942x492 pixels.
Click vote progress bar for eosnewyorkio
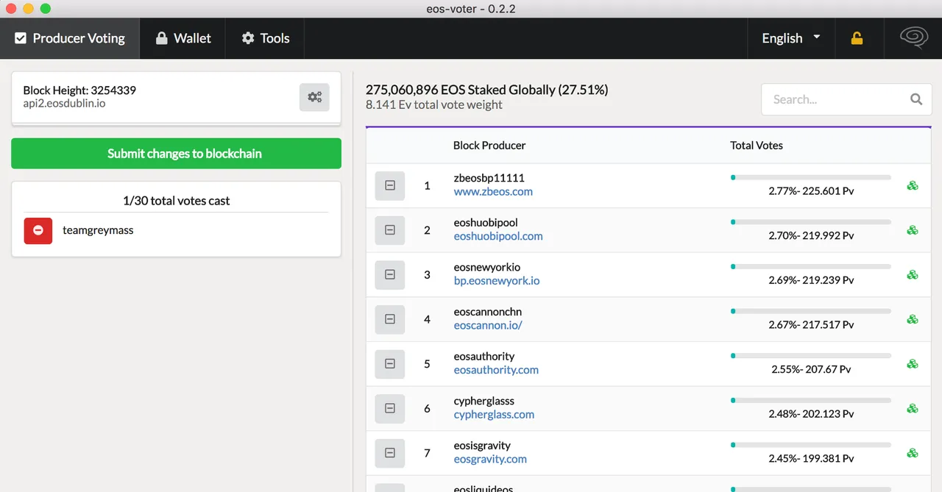pyautogui.click(x=810, y=266)
